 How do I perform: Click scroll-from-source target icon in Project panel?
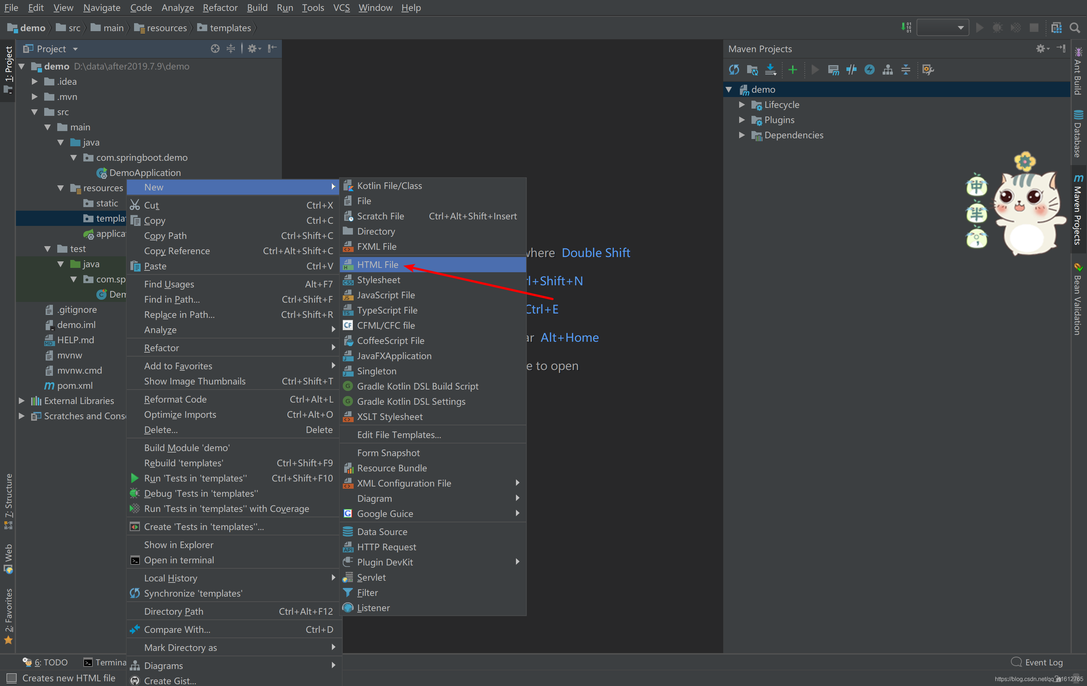coord(215,49)
